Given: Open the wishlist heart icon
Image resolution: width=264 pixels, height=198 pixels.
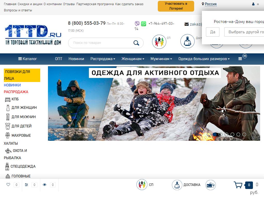Looking at the screenshot, I should [8, 185].
